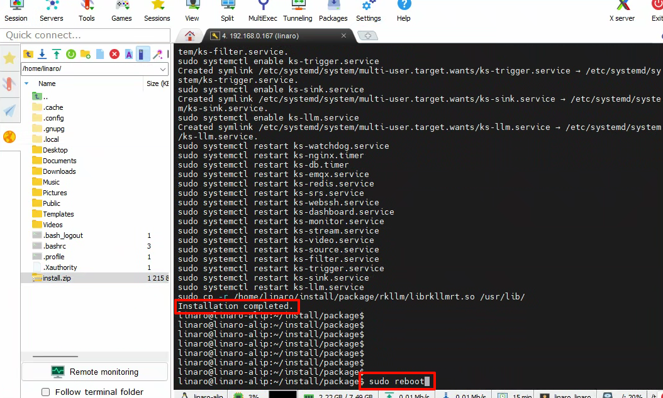The height and width of the screenshot is (398, 663).
Task: Open the Games toolbar button
Action: 121,11
